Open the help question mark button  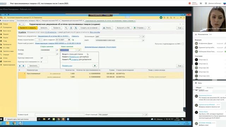(x=149, y=28)
